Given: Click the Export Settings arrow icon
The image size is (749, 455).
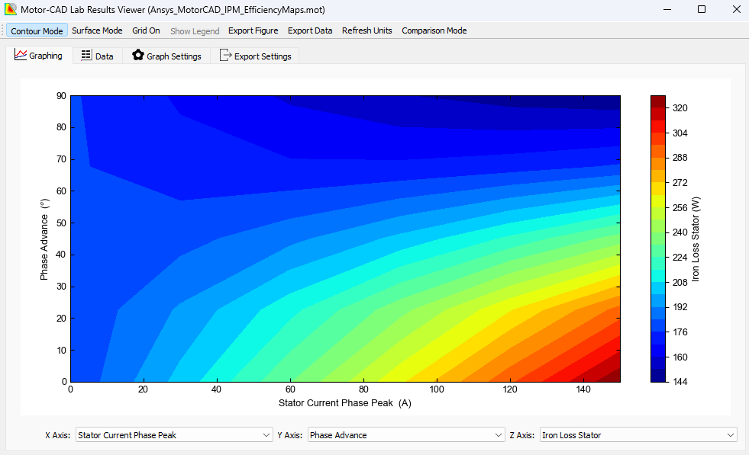Looking at the screenshot, I should coord(226,55).
